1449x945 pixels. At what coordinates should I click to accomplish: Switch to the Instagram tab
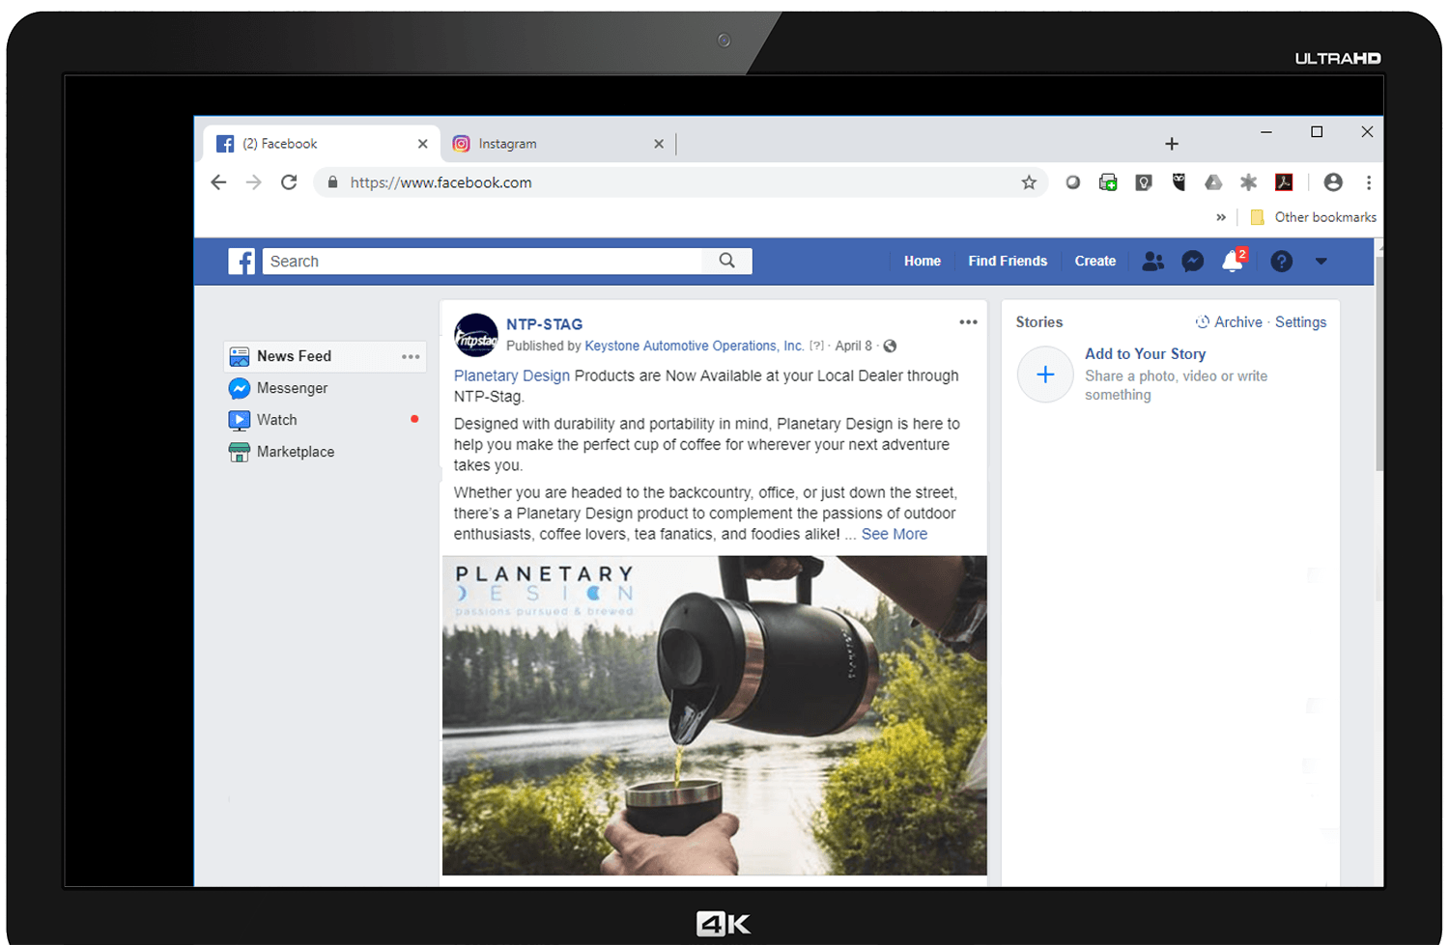557,144
